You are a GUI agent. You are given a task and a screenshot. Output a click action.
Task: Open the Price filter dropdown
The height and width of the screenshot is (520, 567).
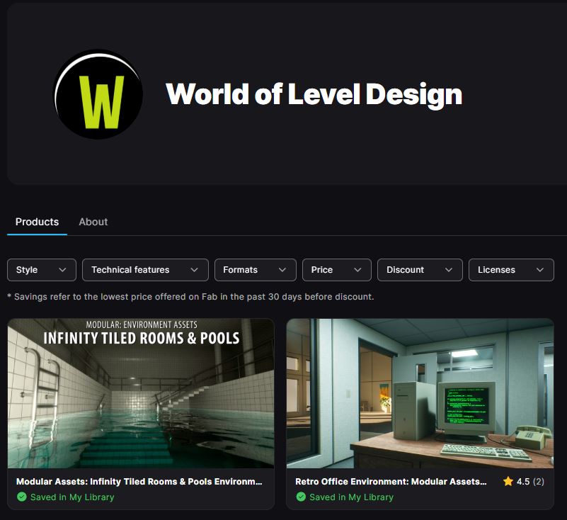337,270
